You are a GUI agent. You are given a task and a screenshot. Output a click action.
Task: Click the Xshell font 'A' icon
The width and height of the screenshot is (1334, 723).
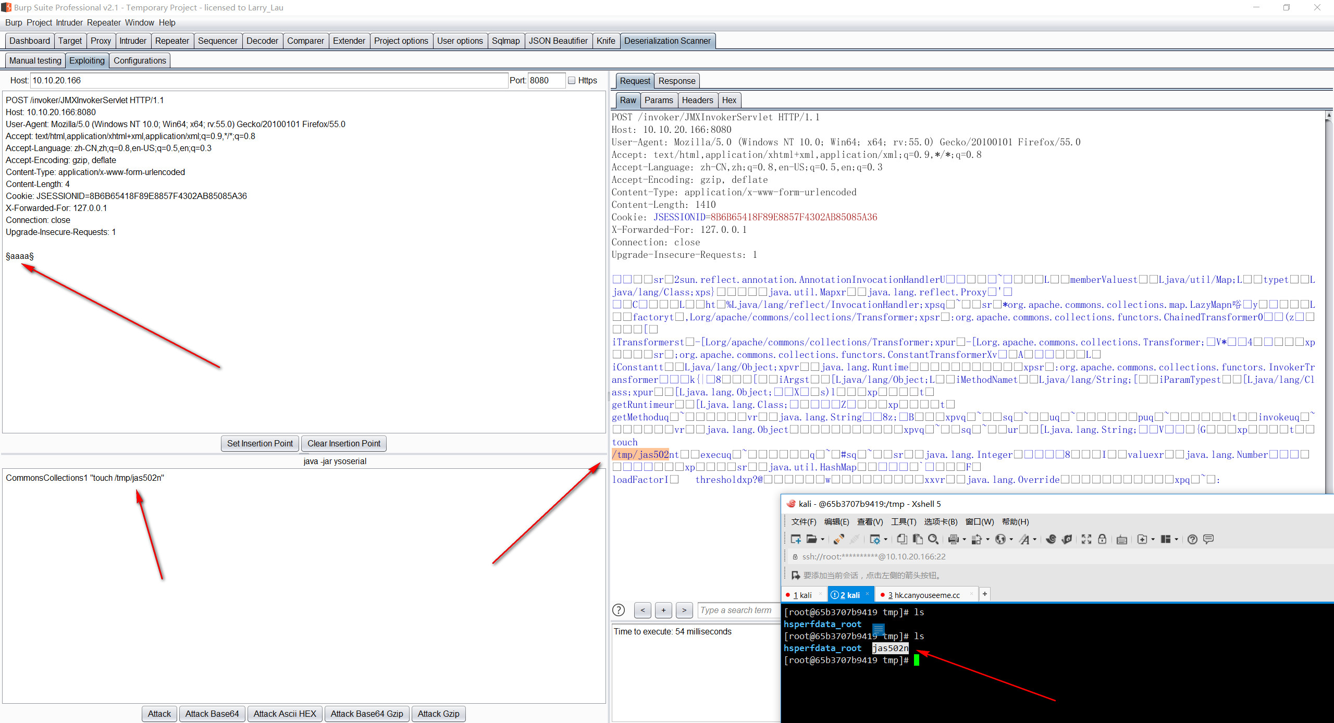(1024, 539)
